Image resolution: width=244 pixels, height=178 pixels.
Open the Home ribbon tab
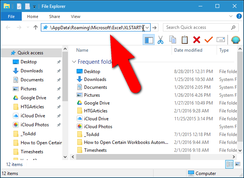pyautogui.click(x=33, y=16)
